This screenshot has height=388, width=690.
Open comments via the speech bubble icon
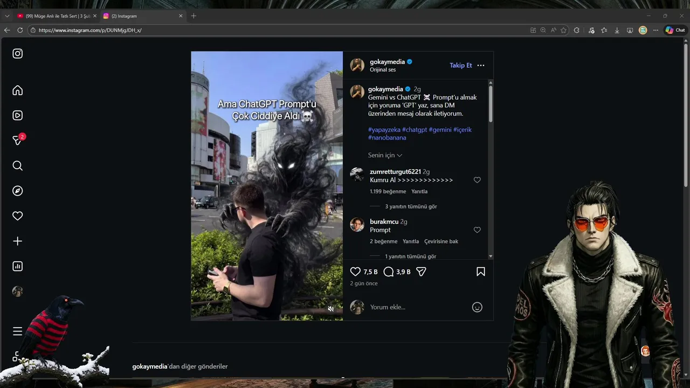tap(388, 272)
